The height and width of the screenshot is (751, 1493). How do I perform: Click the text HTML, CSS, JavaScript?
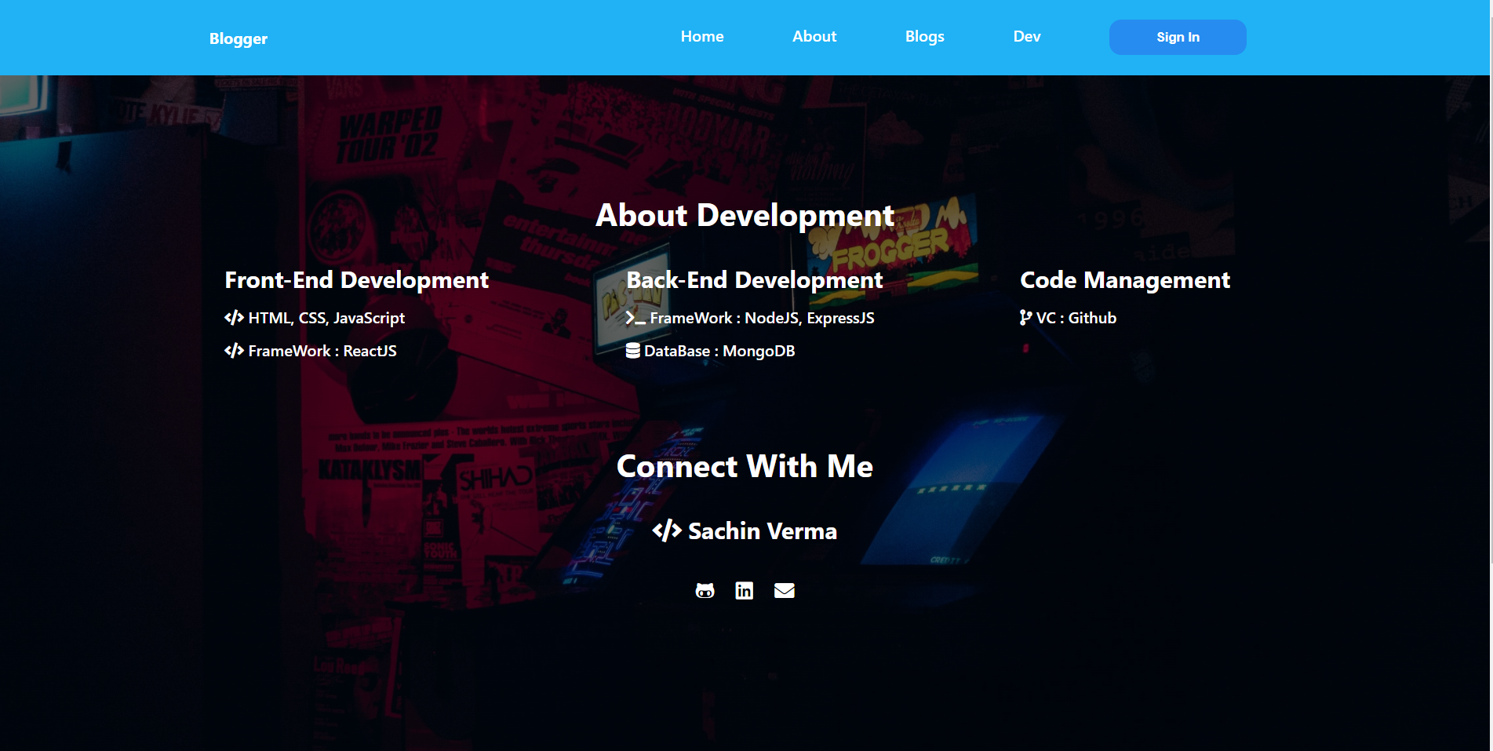[x=326, y=318]
